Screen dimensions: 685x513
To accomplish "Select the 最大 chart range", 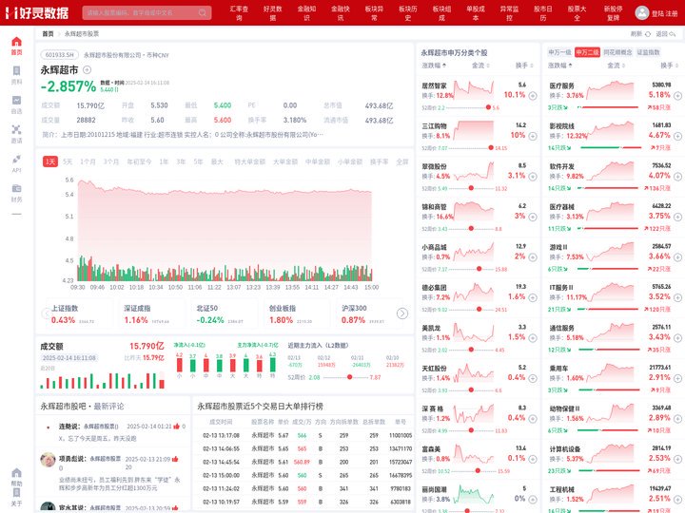I will (x=217, y=161).
